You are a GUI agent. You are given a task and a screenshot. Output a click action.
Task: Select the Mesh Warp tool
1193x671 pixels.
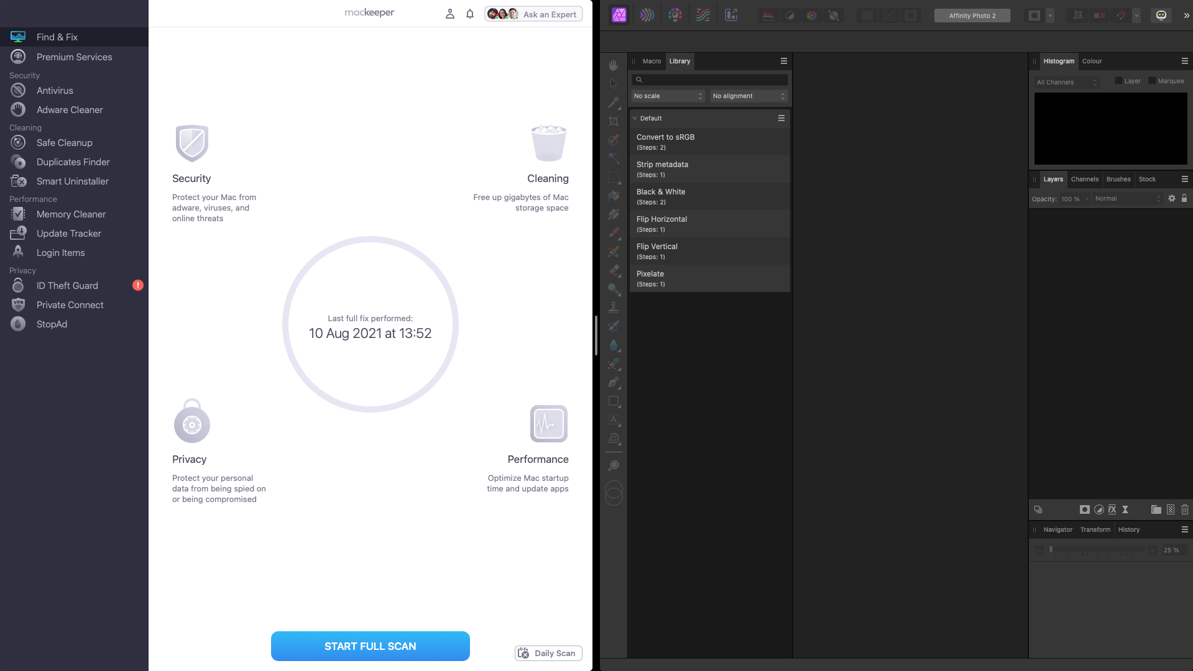point(614,438)
